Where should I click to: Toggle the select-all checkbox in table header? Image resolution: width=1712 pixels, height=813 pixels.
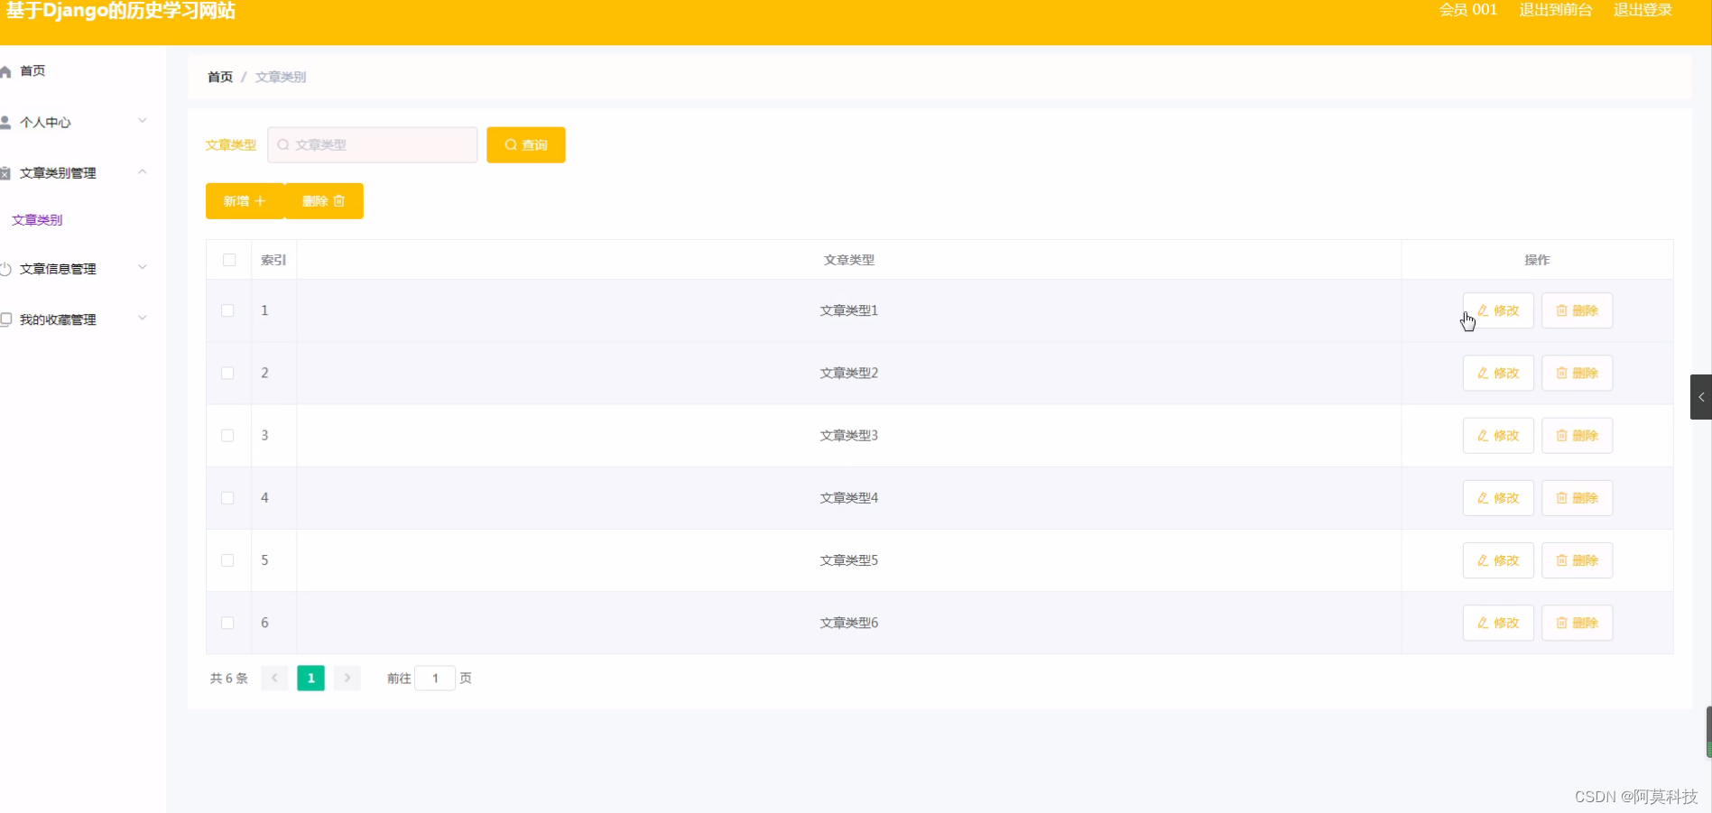point(229,260)
